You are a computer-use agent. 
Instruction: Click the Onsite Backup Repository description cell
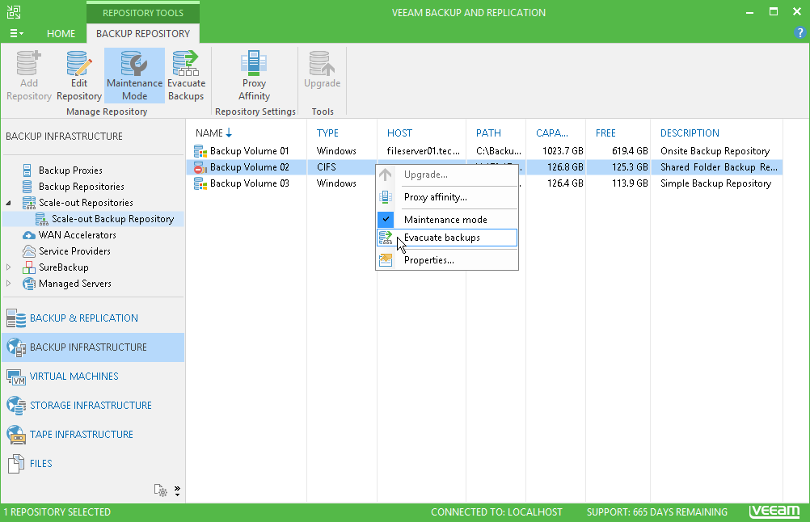pyautogui.click(x=715, y=151)
